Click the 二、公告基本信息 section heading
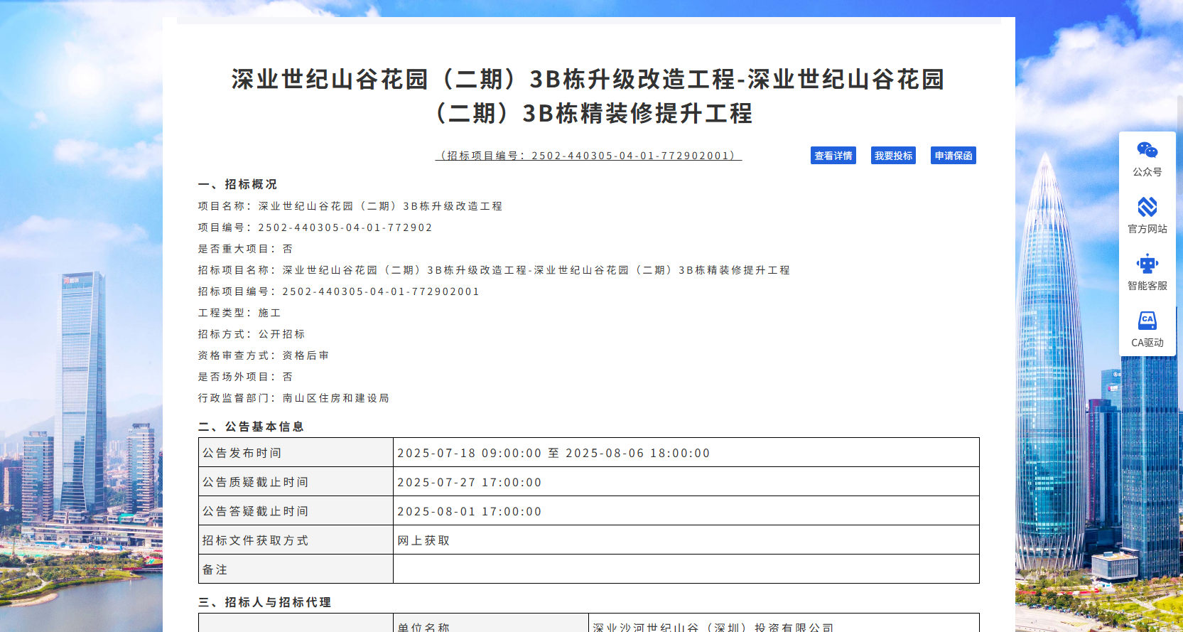The image size is (1183, 632). (252, 427)
